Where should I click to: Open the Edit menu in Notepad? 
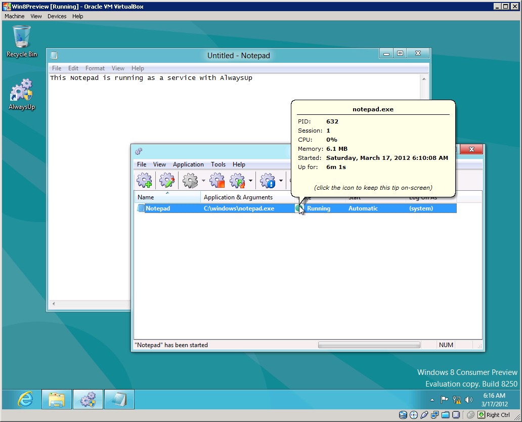(73, 68)
